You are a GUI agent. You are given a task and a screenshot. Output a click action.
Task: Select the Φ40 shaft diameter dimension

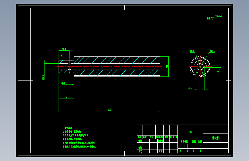point(167,66)
